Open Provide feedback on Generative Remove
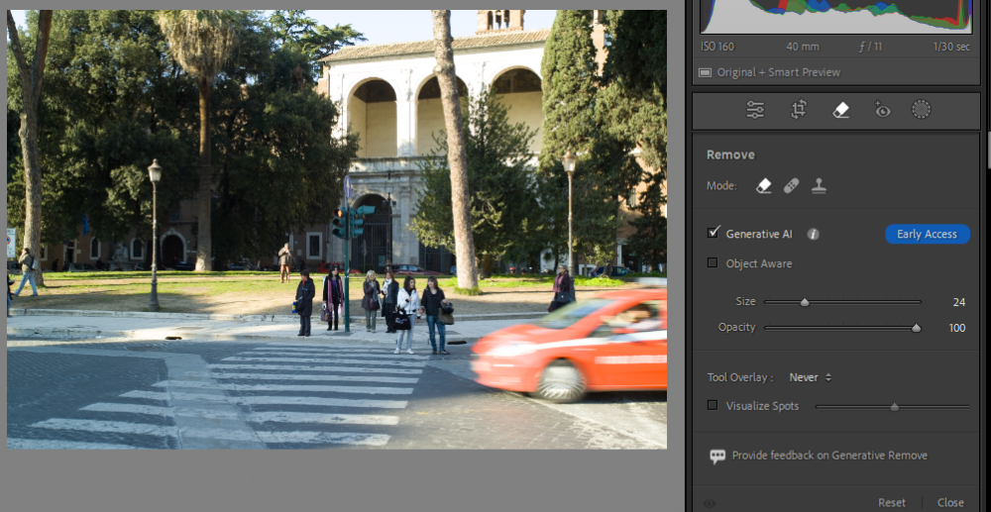Image resolution: width=991 pixels, height=512 pixels. click(829, 456)
